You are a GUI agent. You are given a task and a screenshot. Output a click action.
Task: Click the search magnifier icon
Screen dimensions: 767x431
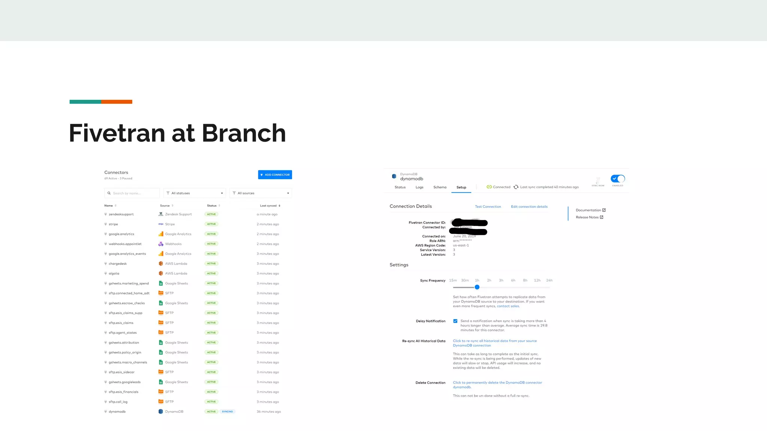point(109,193)
